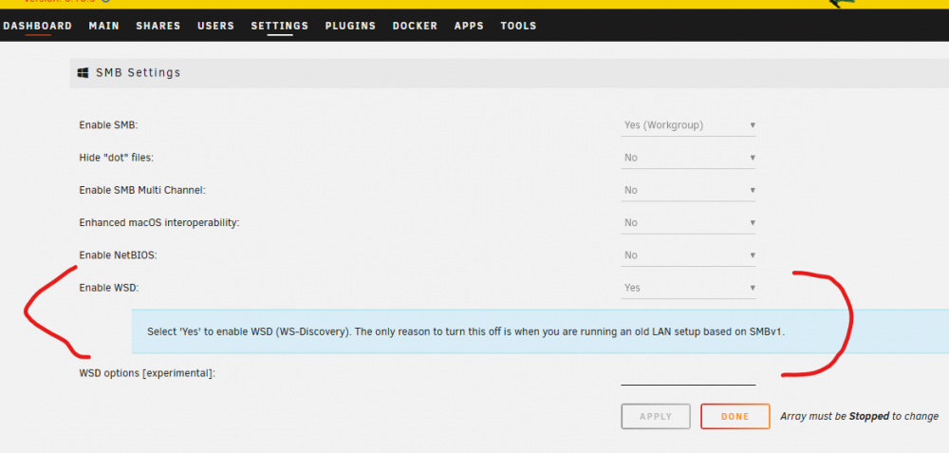This screenshot has height=453, width=949.
Task: Switch to the Users tab
Action: tap(215, 26)
